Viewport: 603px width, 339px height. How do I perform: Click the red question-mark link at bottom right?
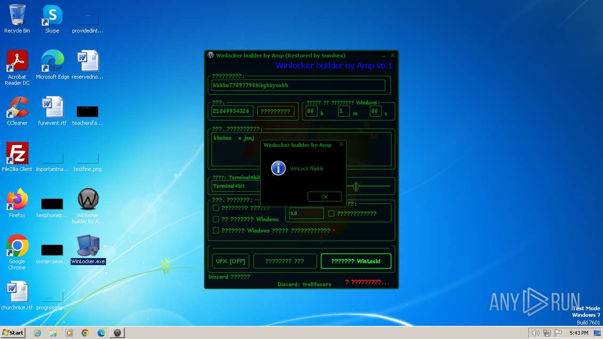(367, 282)
